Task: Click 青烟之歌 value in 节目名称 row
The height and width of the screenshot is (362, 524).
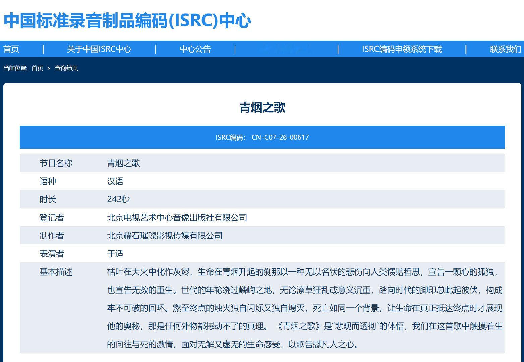Action: tap(123, 163)
